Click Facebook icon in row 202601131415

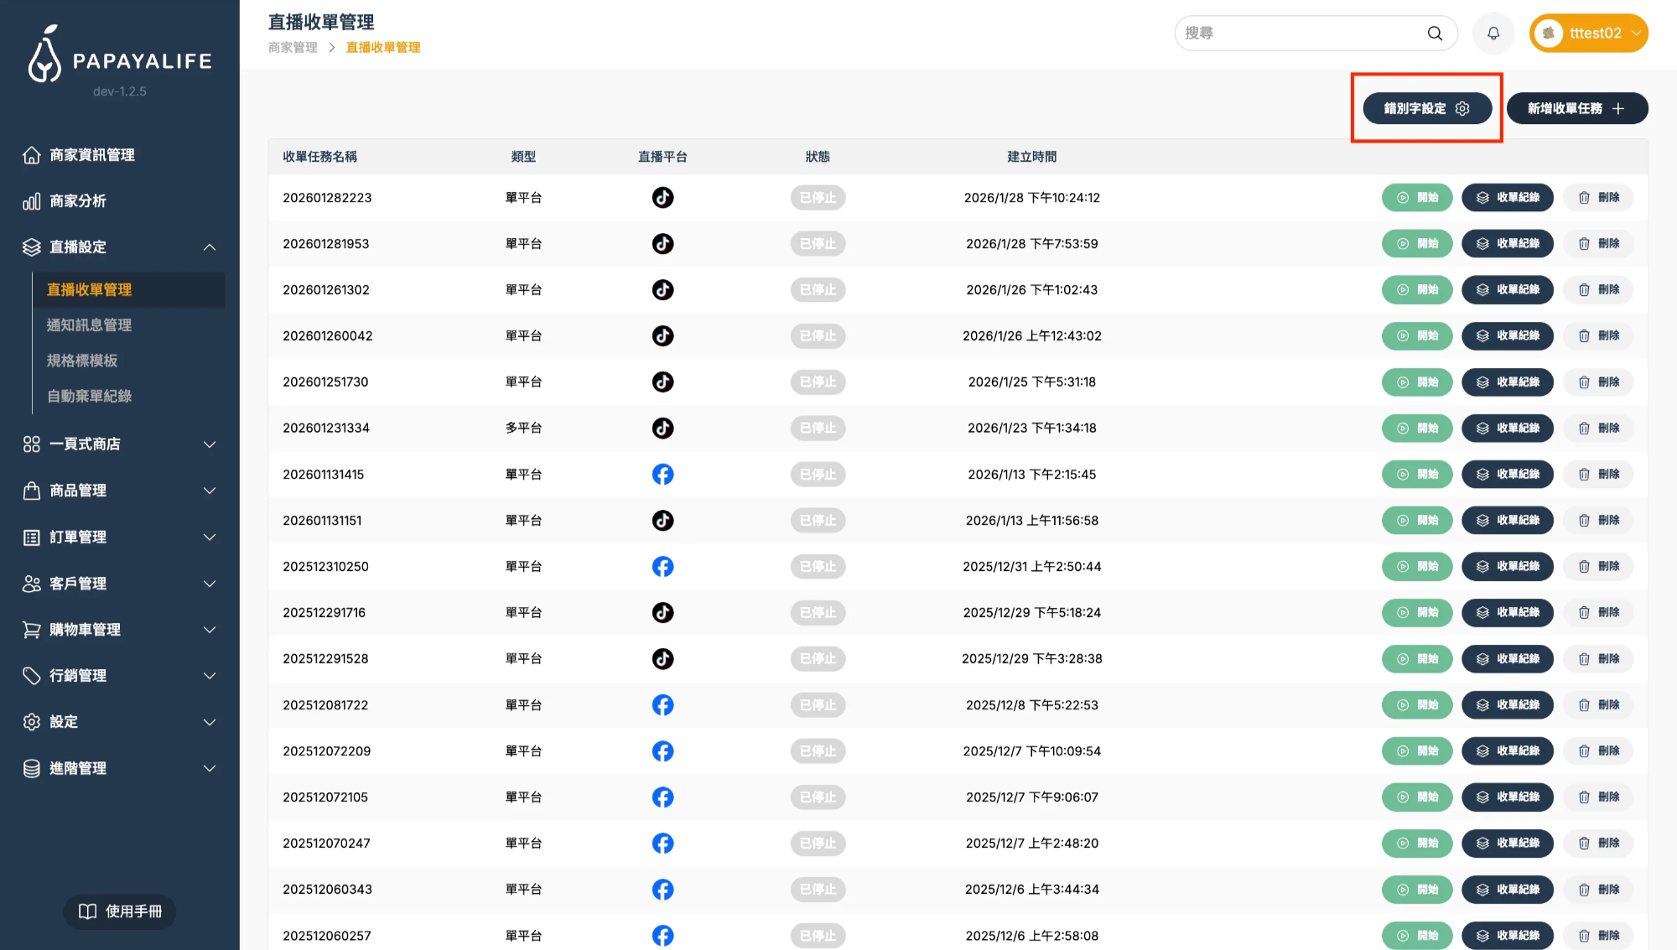click(662, 475)
